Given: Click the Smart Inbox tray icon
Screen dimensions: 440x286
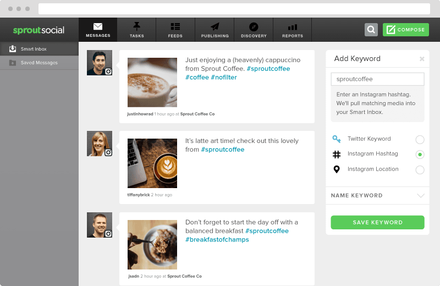Looking at the screenshot, I should coord(13,49).
